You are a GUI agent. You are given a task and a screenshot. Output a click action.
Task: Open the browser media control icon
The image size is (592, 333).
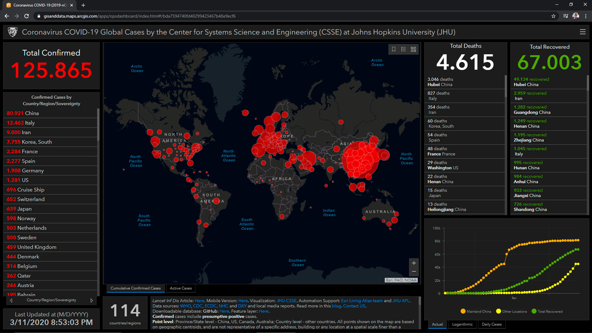(x=565, y=16)
